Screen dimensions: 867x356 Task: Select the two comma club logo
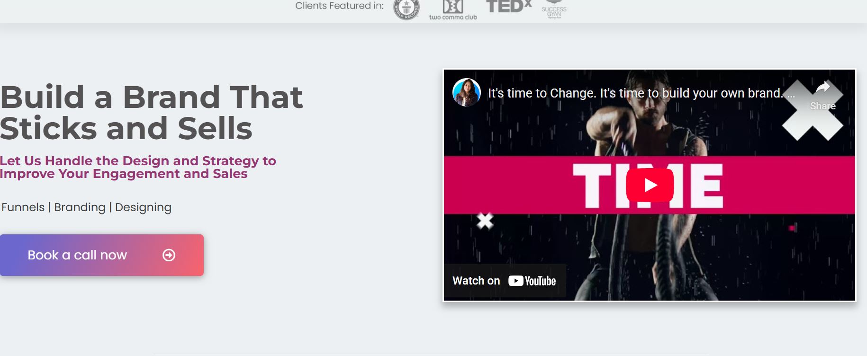pos(453,10)
